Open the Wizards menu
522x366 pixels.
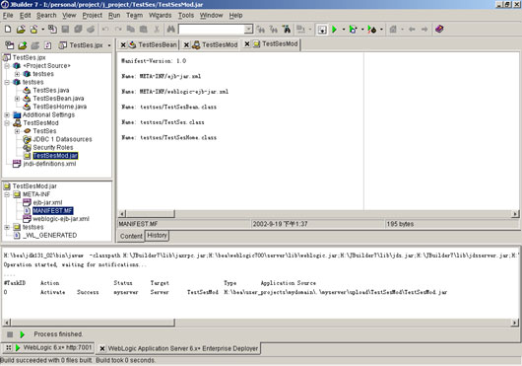click(161, 16)
